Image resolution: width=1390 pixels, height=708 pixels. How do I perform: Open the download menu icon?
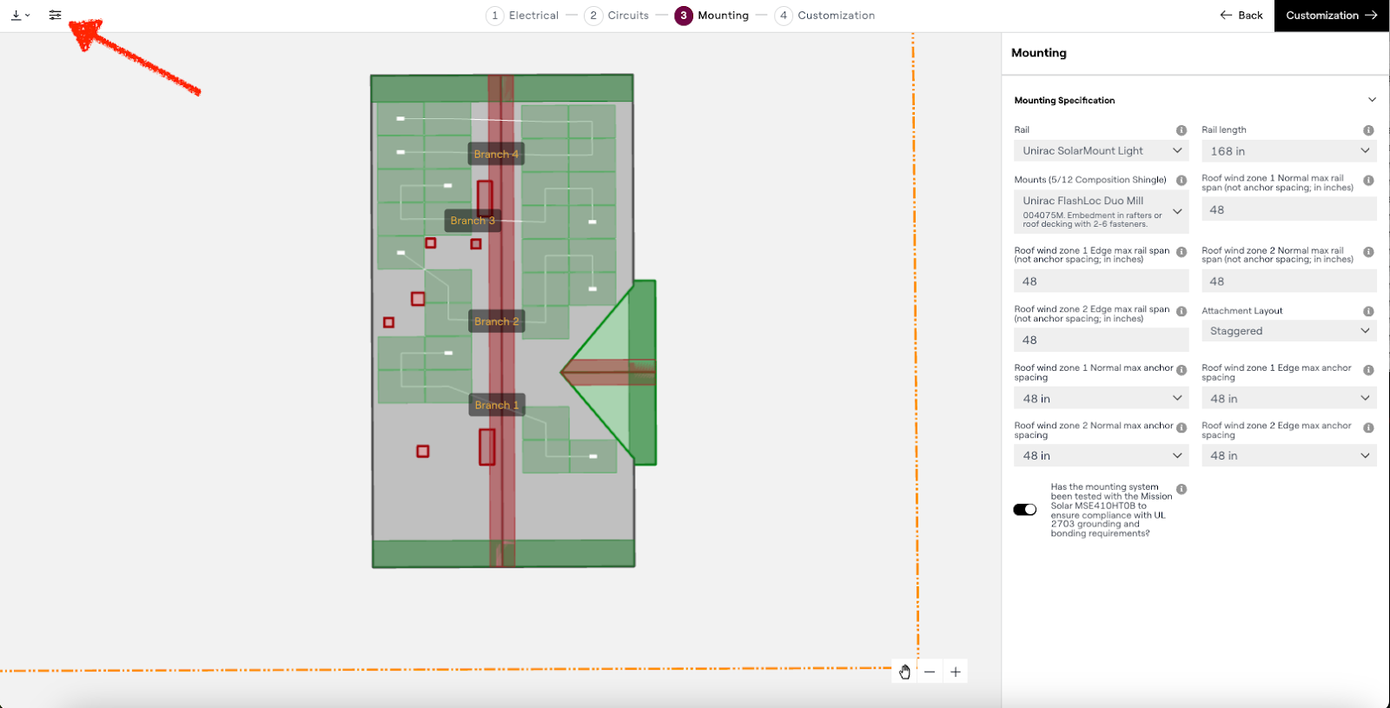pos(19,15)
